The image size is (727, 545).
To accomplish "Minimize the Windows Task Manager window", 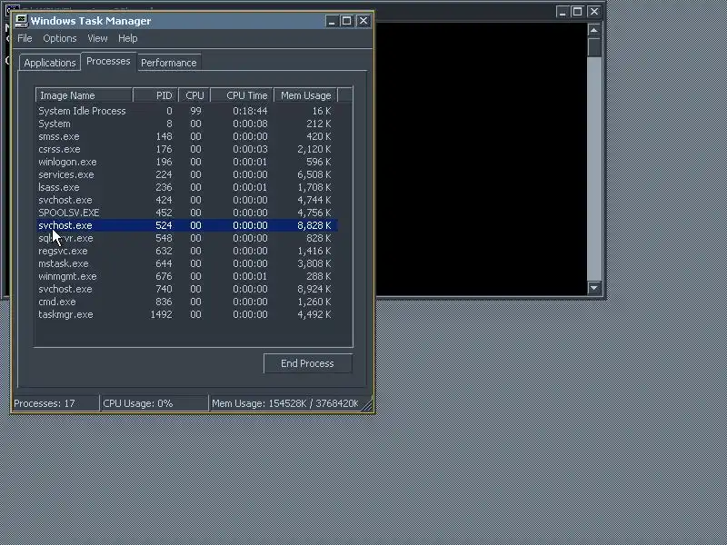I will pyautogui.click(x=332, y=21).
